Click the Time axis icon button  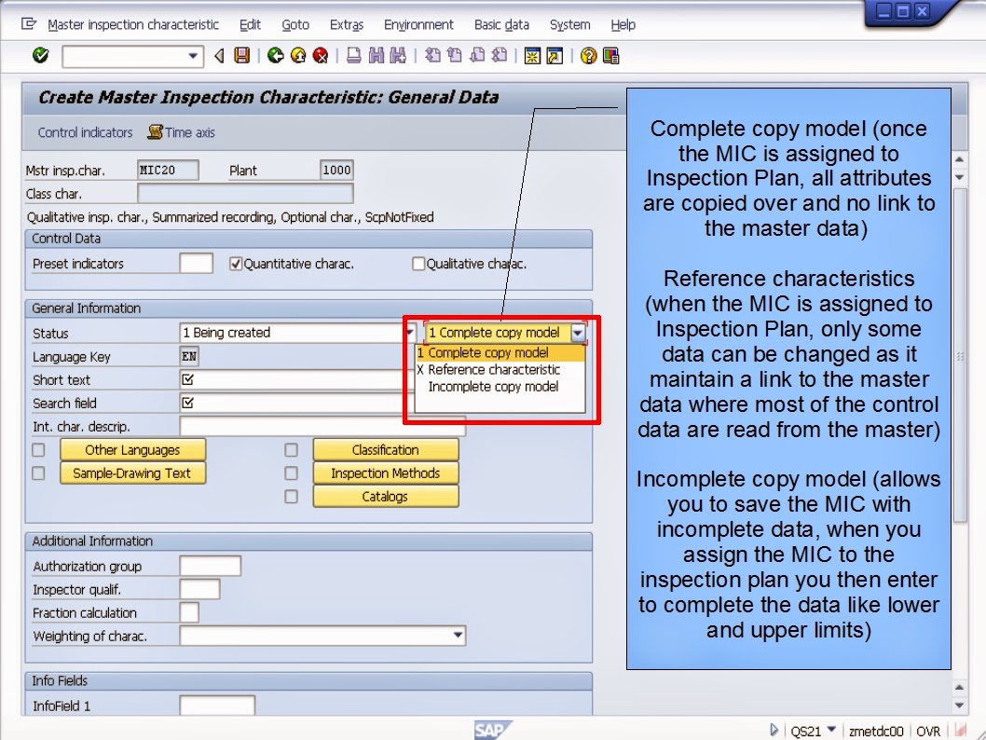click(x=183, y=132)
